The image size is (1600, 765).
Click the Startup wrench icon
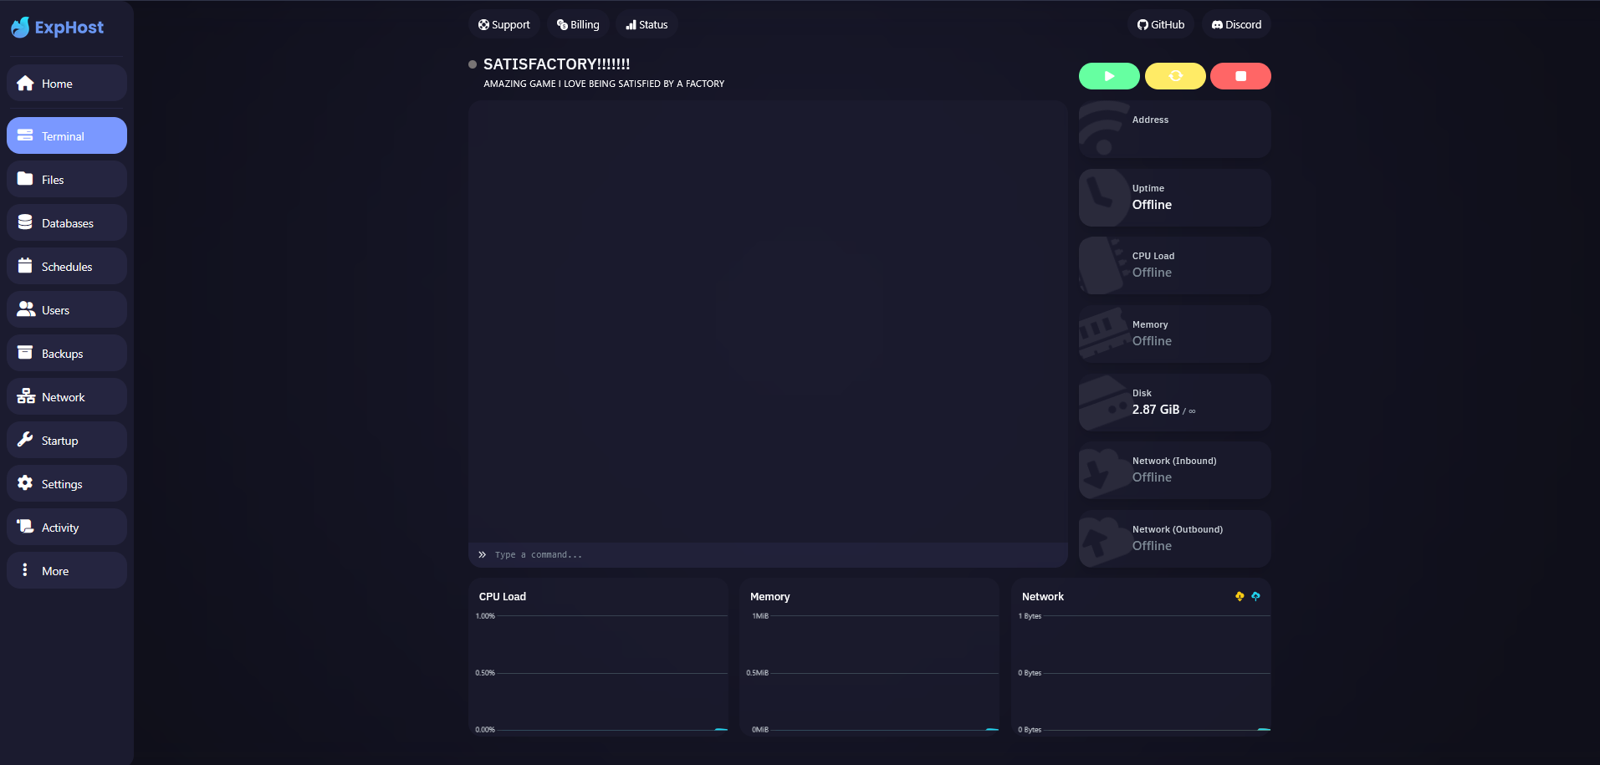(25, 440)
